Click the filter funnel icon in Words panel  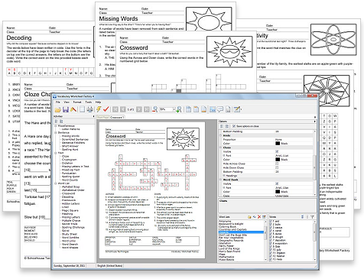(x=312, y=217)
